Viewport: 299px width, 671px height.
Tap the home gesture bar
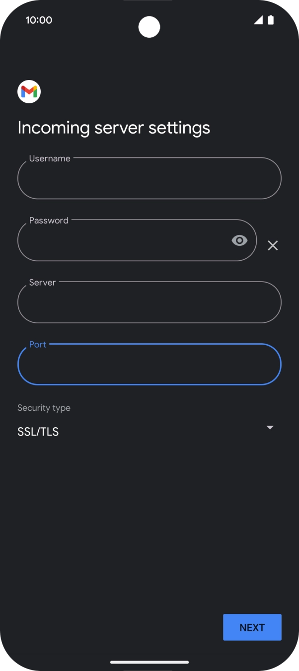(149, 662)
